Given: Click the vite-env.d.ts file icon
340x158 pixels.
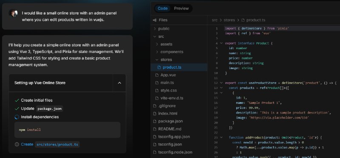Looking at the screenshot, I should [157, 98].
